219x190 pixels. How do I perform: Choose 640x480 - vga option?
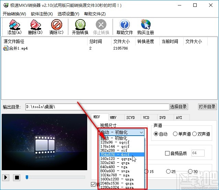click(x=122, y=167)
